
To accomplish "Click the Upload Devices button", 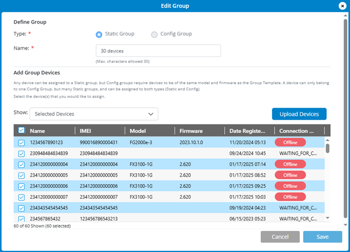I will (299, 114).
